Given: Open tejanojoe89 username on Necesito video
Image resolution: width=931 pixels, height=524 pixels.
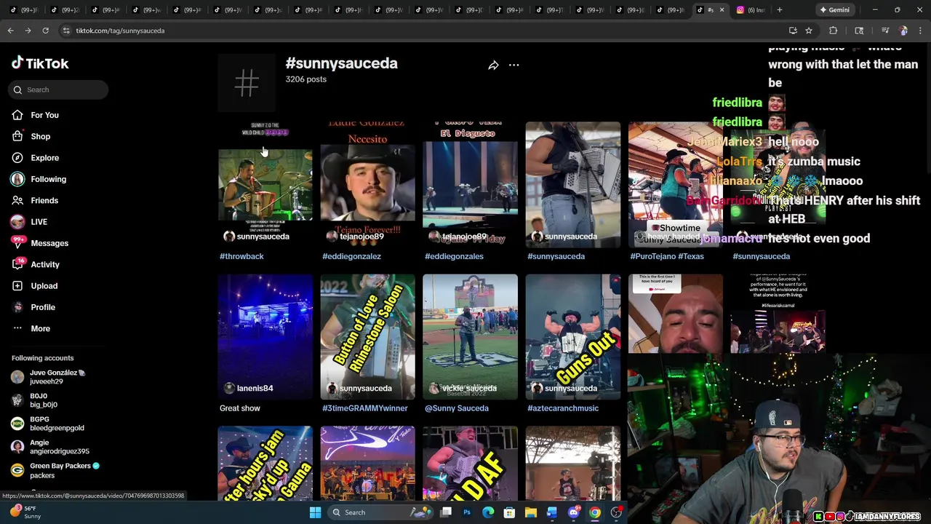Looking at the screenshot, I should tap(361, 237).
